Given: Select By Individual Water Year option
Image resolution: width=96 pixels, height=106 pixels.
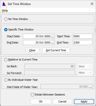Looking at the screenshot, I should [6, 80].
